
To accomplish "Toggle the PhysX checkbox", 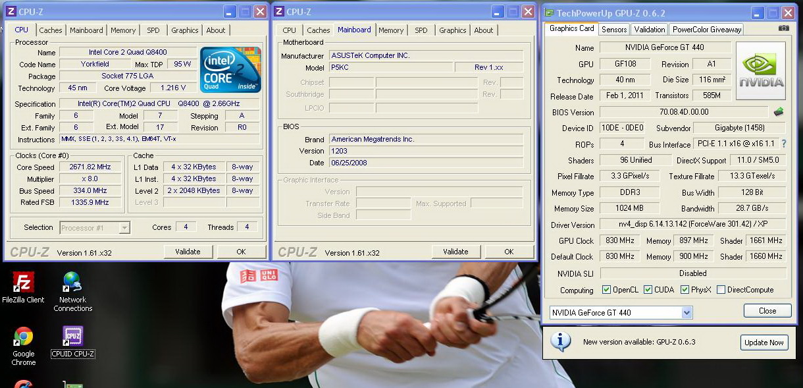I will (685, 290).
